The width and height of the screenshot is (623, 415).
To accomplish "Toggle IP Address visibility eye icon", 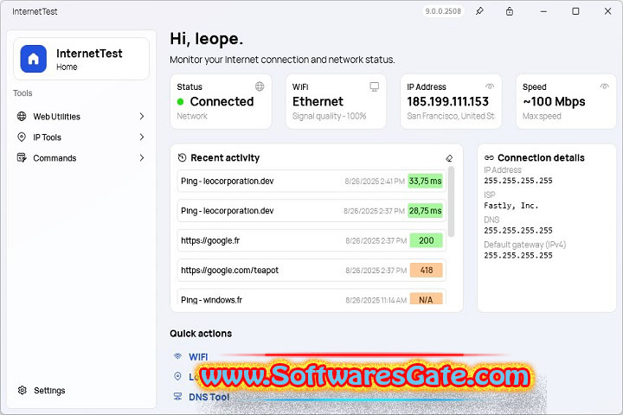I will [490, 86].
